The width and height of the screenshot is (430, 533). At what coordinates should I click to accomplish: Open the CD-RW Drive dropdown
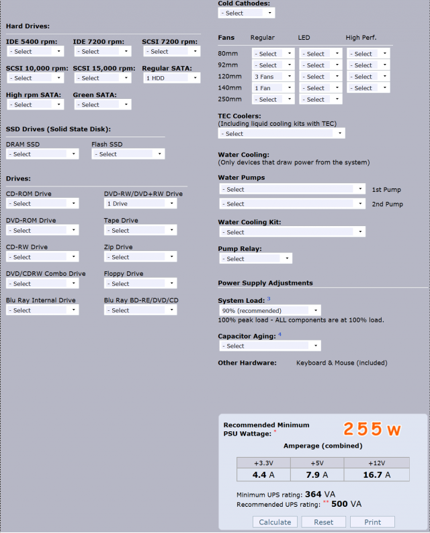(x=42, y=257)
